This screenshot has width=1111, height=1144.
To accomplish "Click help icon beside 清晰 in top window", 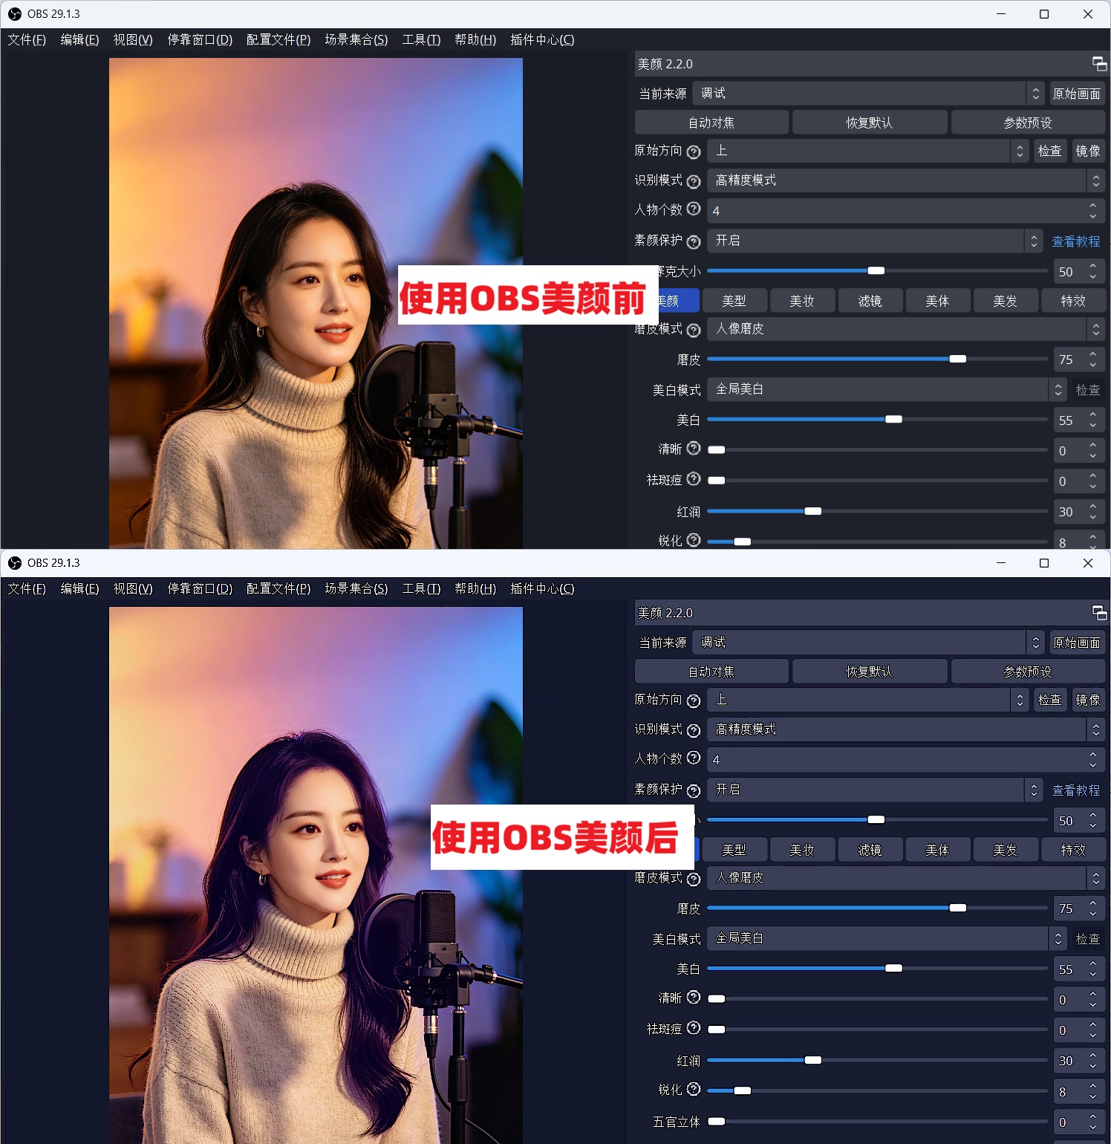I will [694, 448].
